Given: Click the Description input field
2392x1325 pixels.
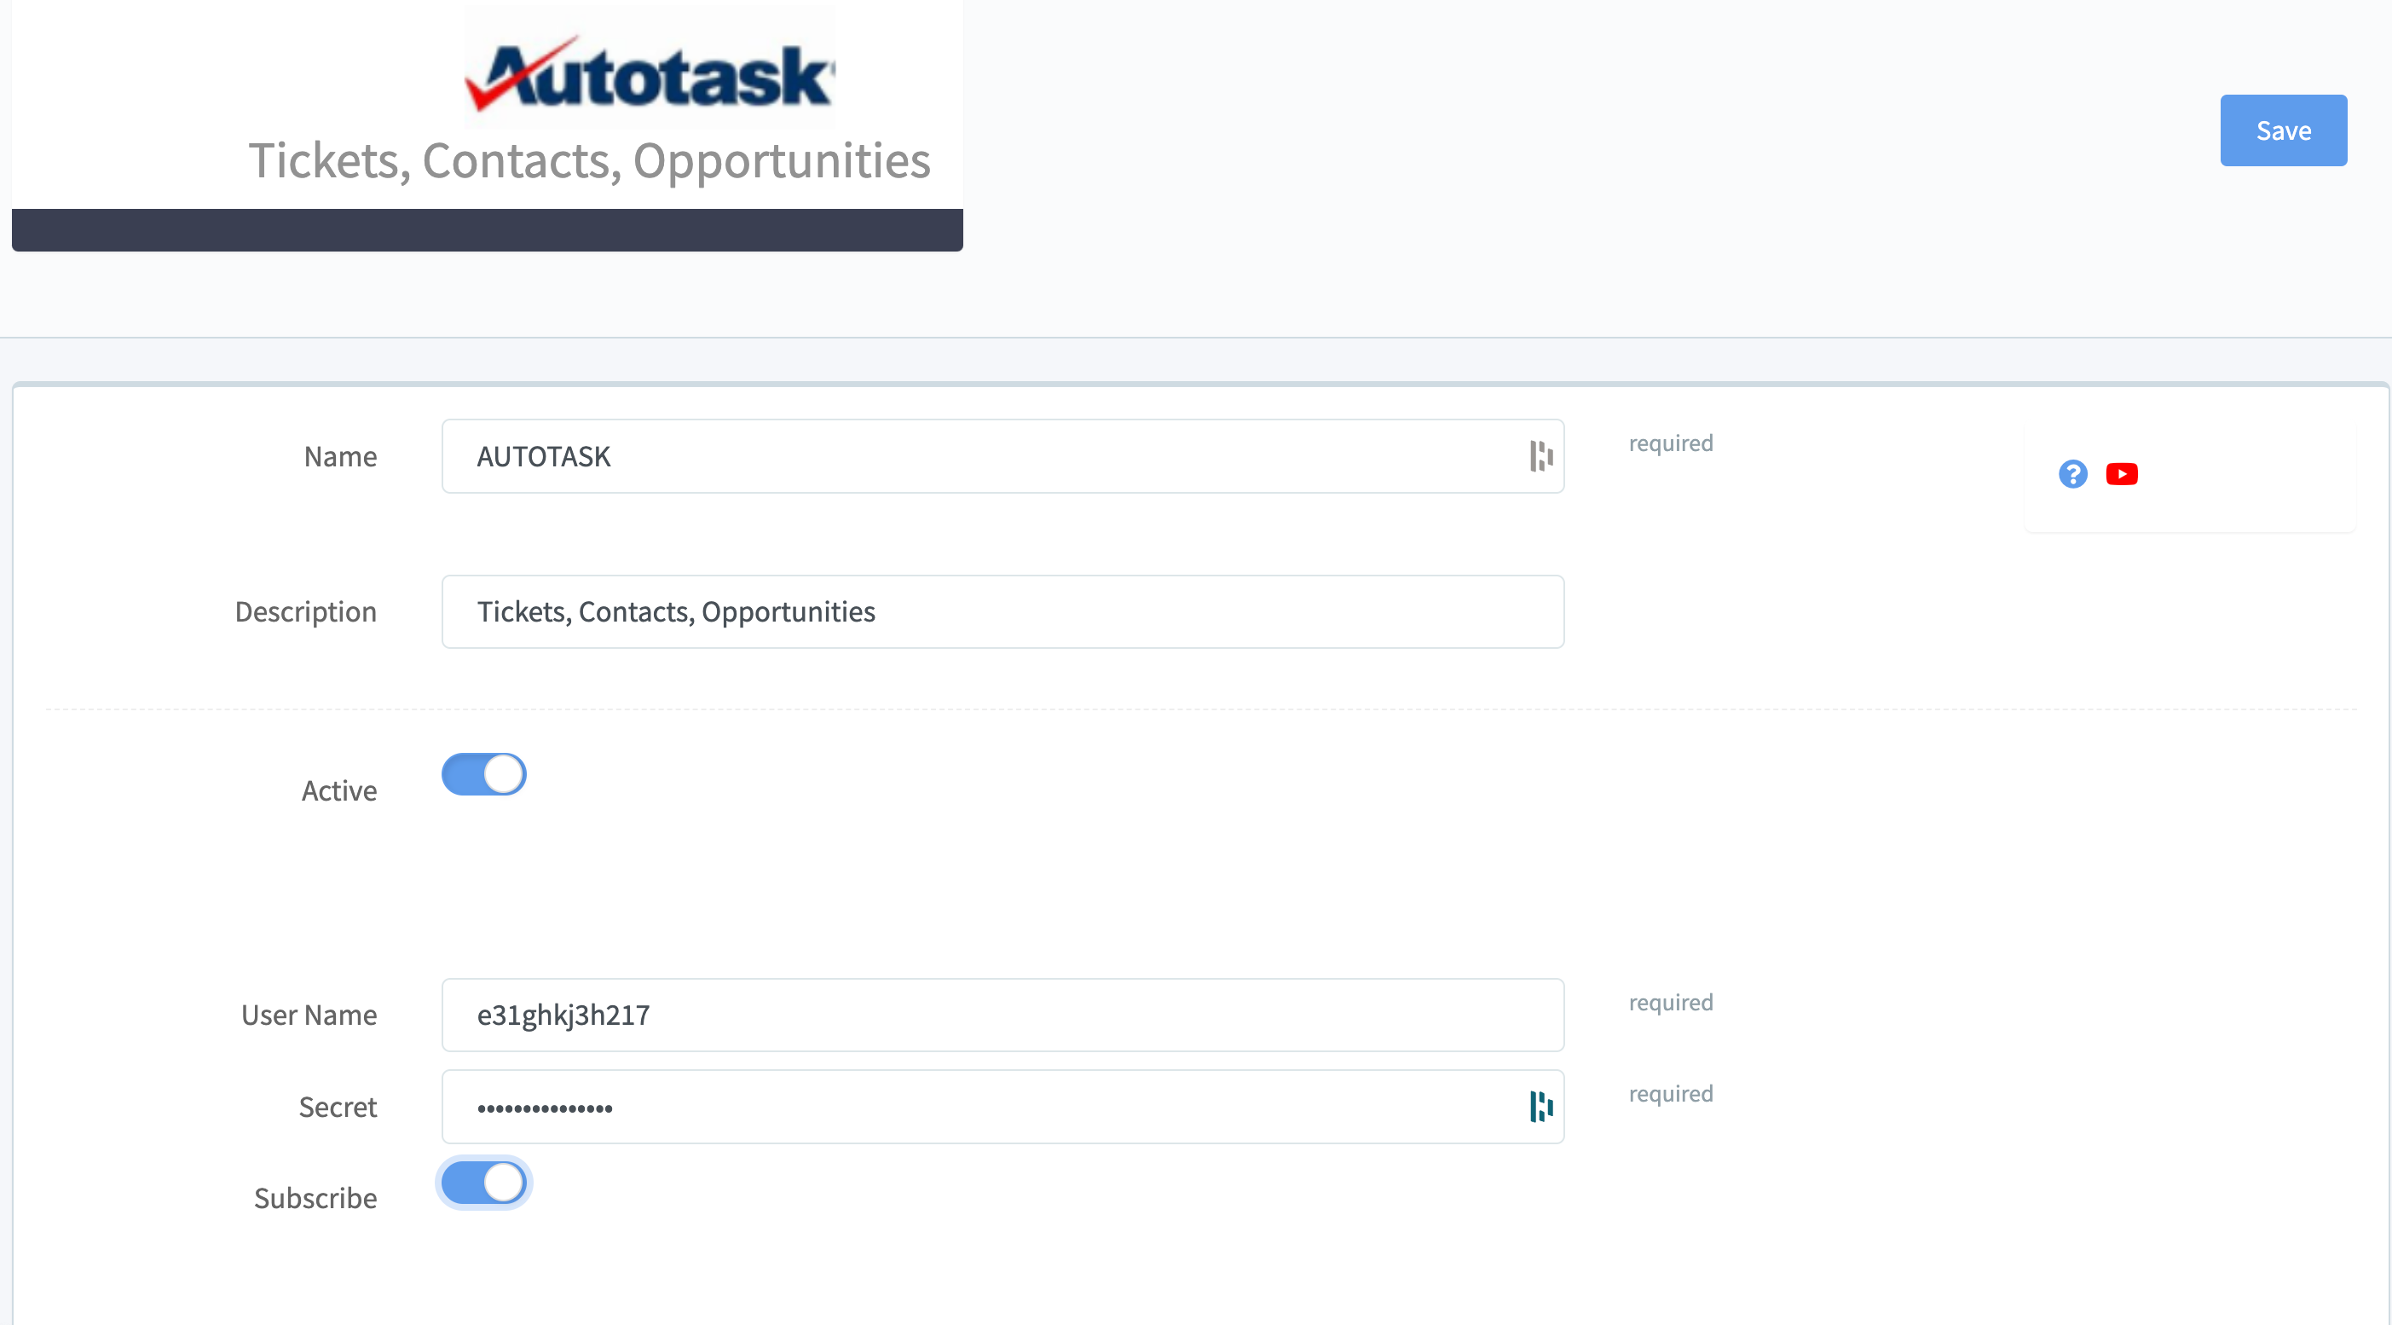Looking at the screenshot, I should pyautogui.click(x=1002, y=612).
